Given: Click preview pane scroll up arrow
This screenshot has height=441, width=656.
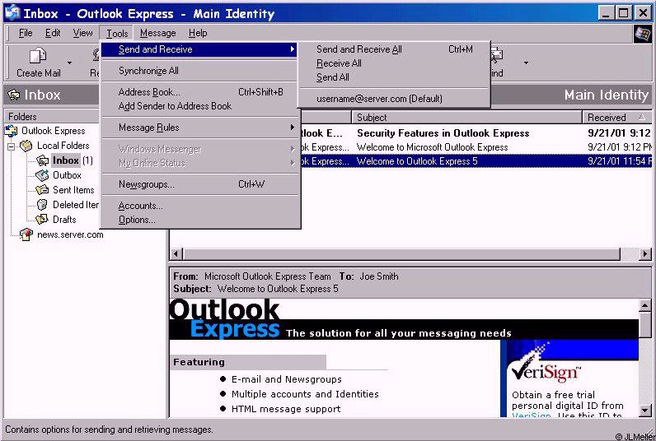Looking at the screenshot, I should click(645, 306).
